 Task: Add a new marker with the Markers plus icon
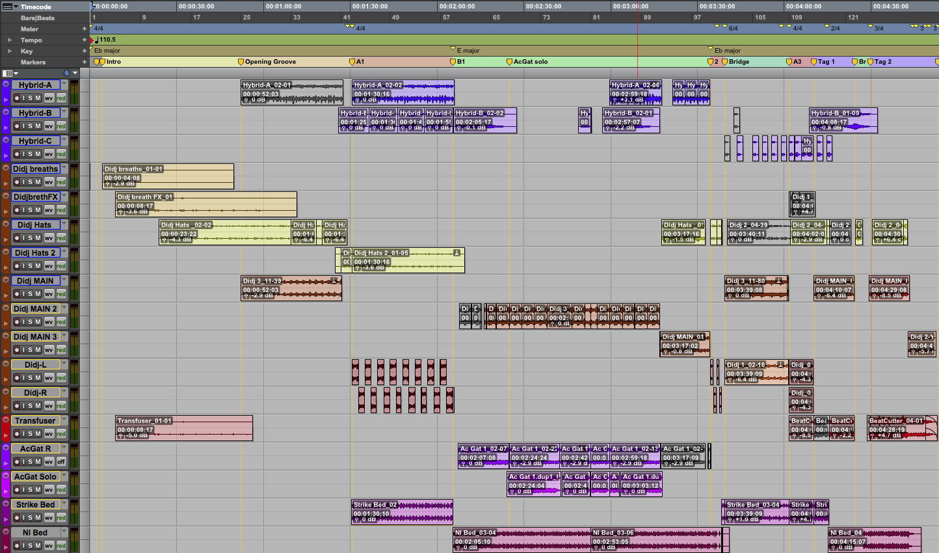tap(84, 62)
